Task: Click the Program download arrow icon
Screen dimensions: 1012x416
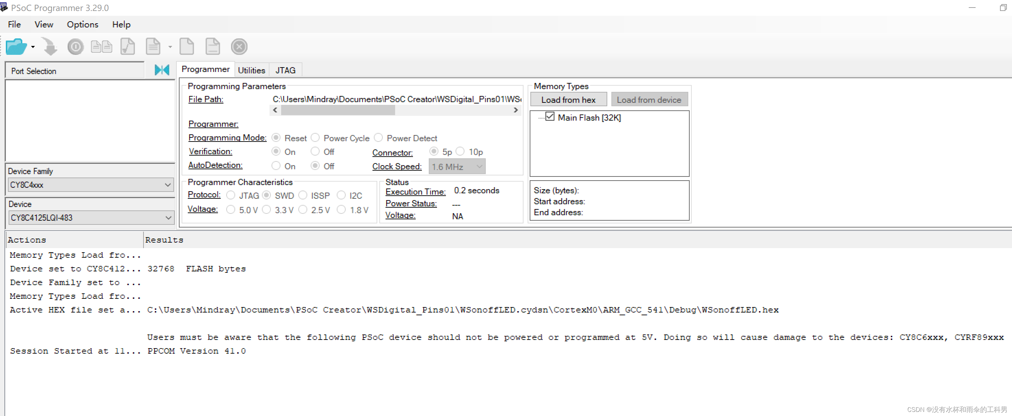Action: [x=50, y=47]
